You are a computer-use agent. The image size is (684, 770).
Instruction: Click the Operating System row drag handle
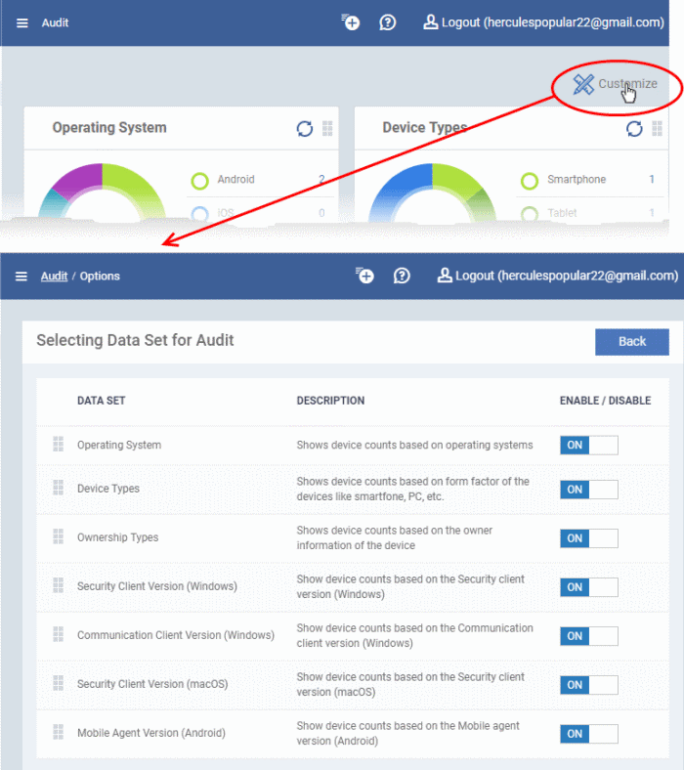pyautogui.click(x=59, y=444)
